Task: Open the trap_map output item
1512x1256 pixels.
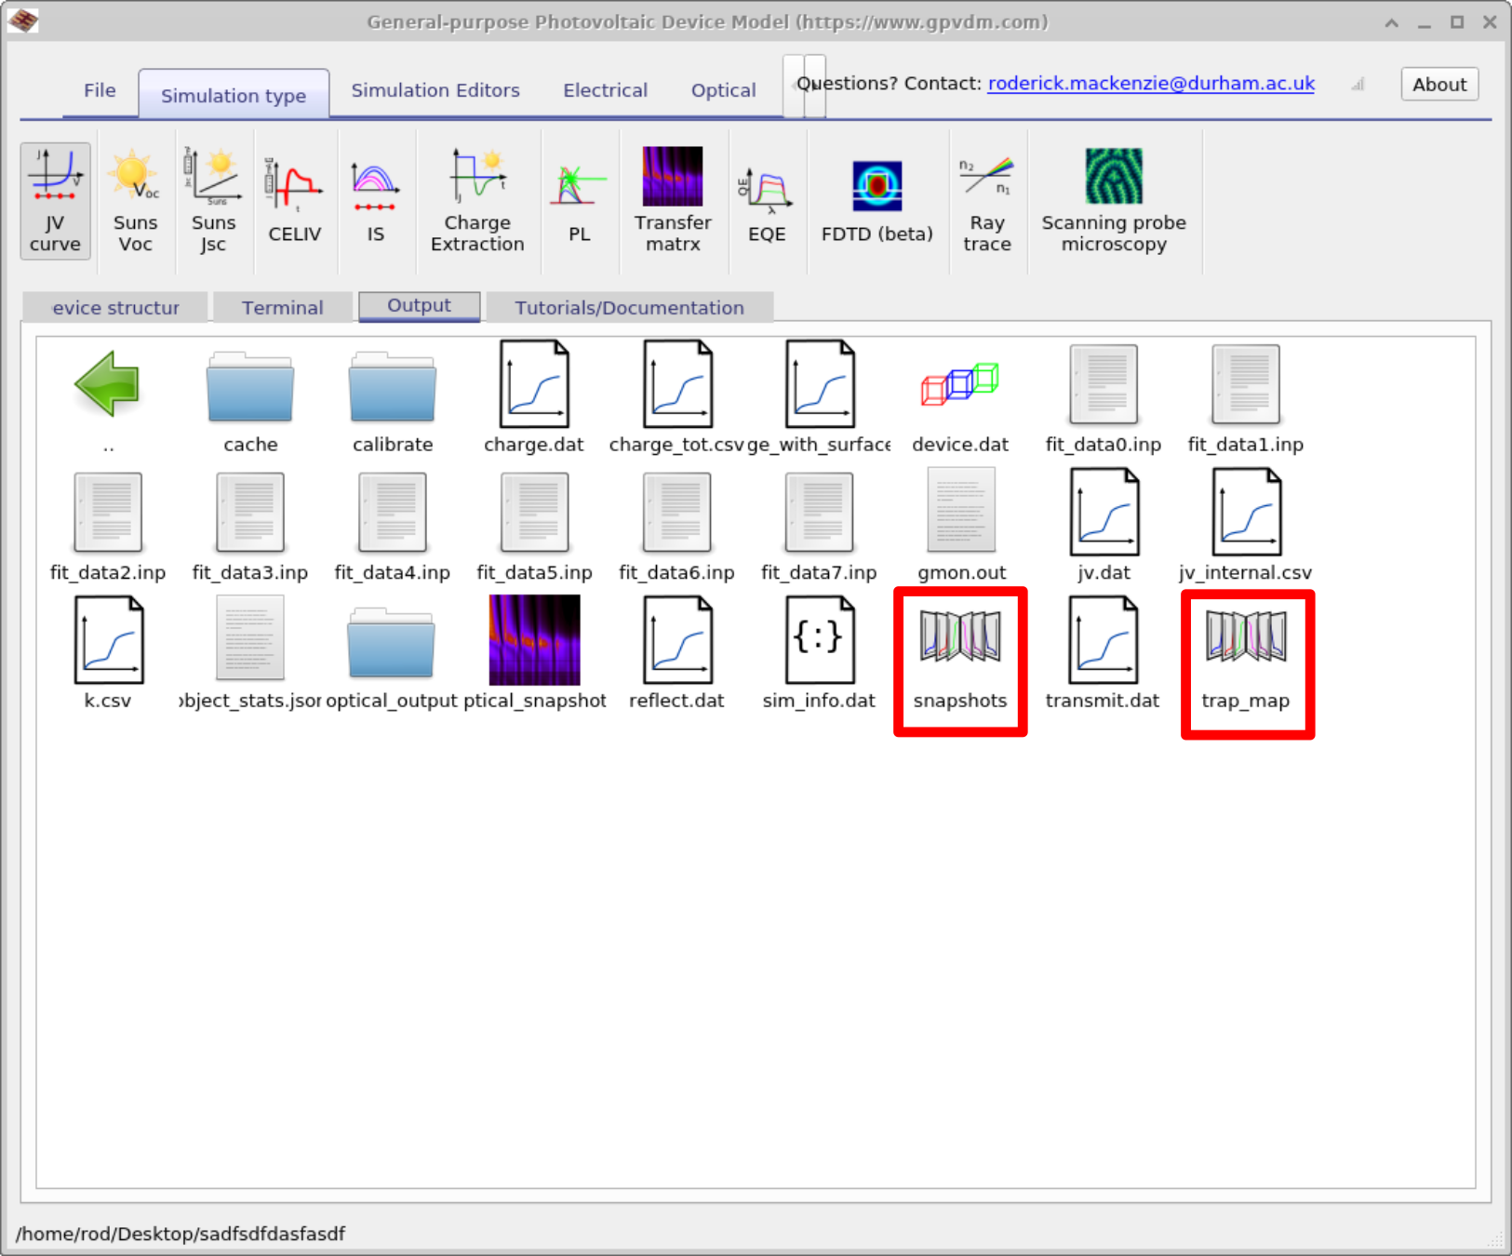Action: [1246, 654]
